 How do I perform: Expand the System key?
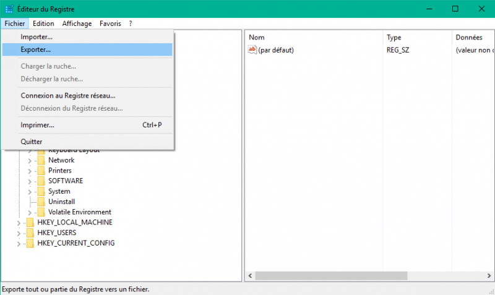coord(29,192)
